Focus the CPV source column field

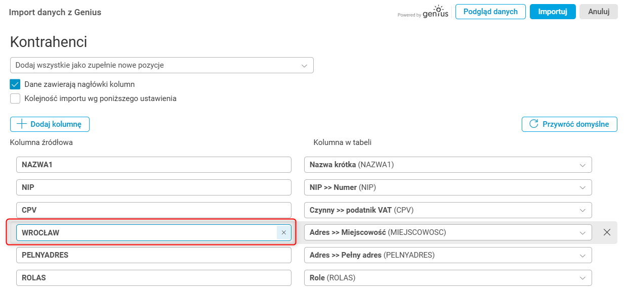(153, 210)
